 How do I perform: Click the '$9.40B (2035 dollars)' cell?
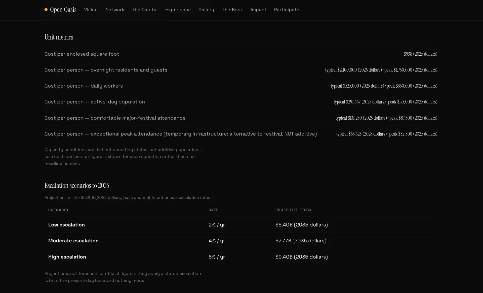pyautogui.click(x=301, y=257)
